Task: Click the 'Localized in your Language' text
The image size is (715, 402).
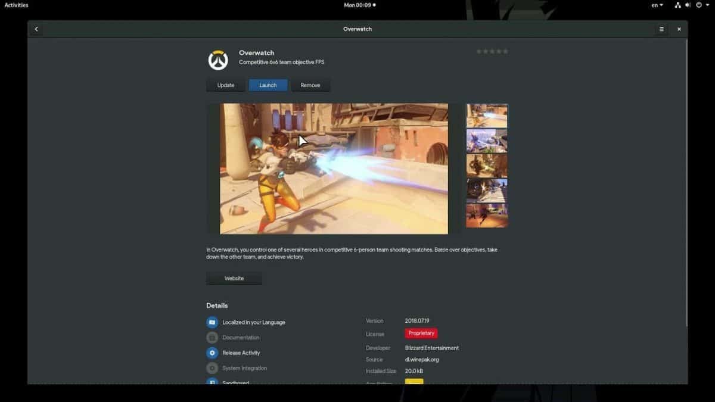Action: pyautogui.click(x=254, y=322)
